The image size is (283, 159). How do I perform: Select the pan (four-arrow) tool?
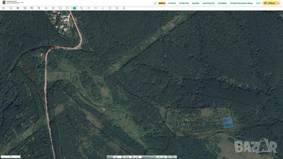(x=46, y=8)
